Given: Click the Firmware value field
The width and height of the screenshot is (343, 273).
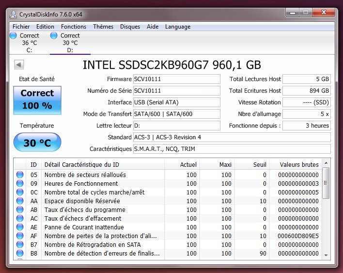Looking at the screenshot, I should pos(176,79).
